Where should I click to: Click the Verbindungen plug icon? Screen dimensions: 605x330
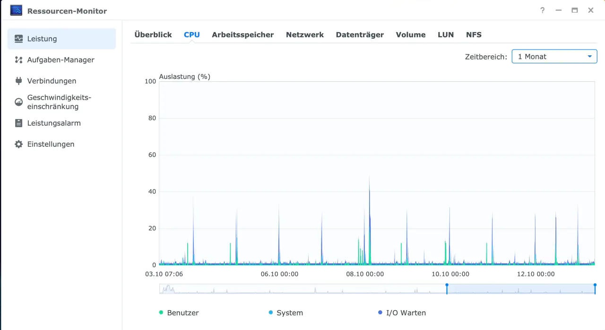(18, 81)
